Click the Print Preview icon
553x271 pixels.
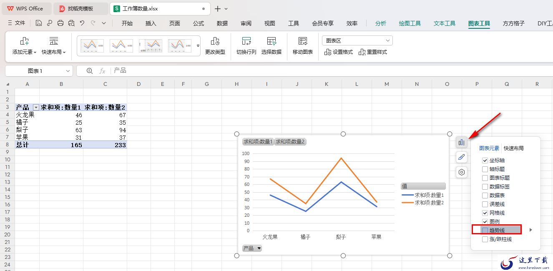[x=71, y=23]
